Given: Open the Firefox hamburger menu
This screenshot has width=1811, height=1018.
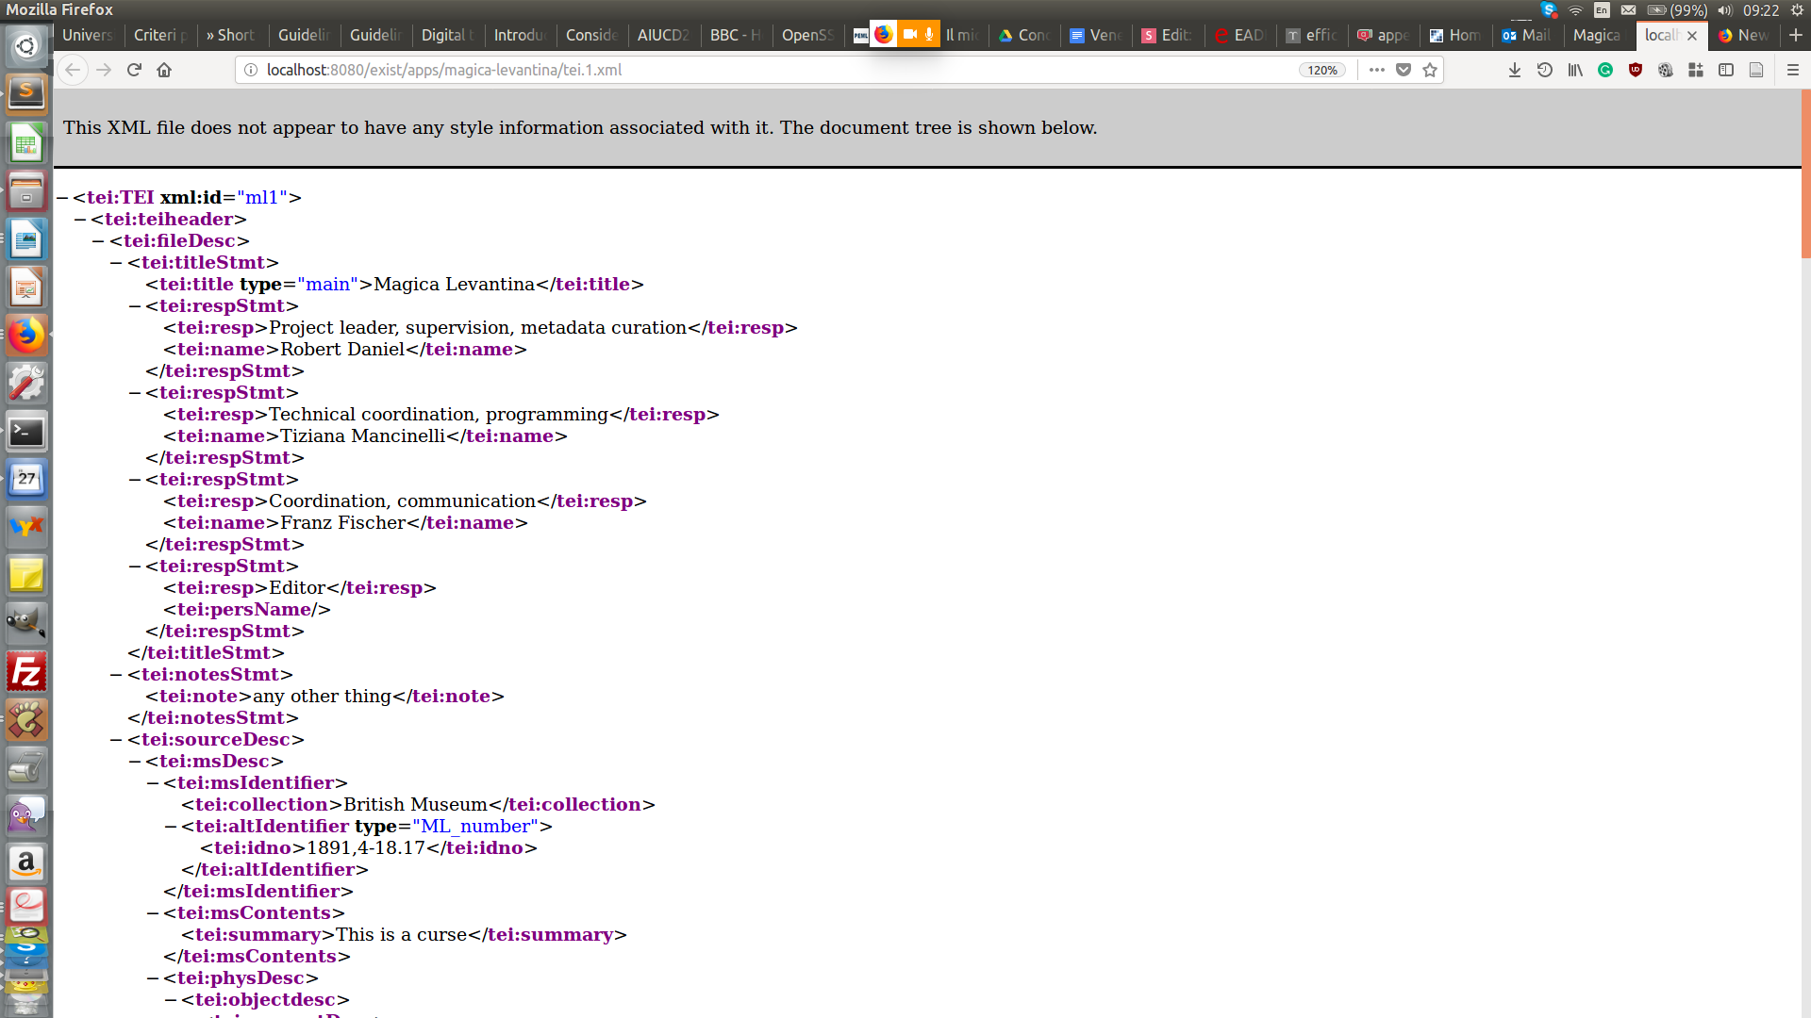Looking at the screenshot, I should [1793, 70].
